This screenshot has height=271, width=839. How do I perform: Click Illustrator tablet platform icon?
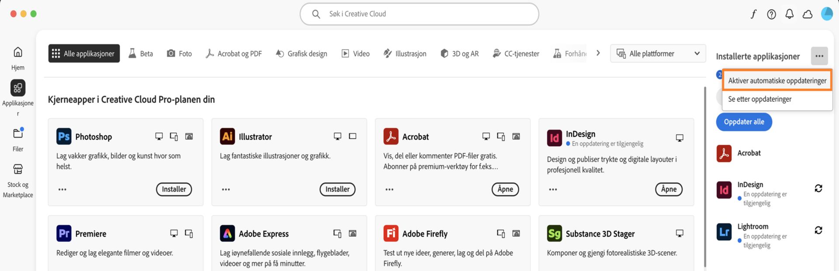pyautogui.click(x=353, y=136)
